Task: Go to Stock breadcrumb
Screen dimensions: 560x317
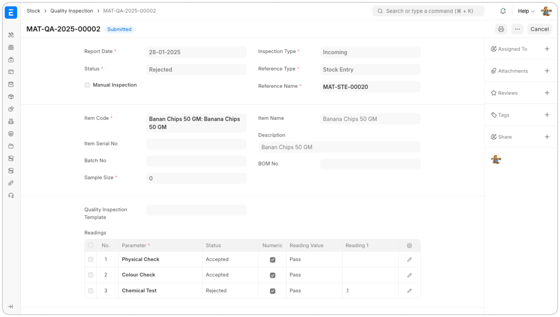Action: pos(33,11)
